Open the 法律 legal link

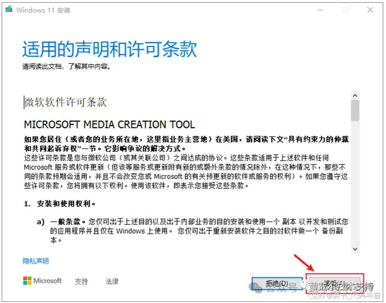click(112, 281)
